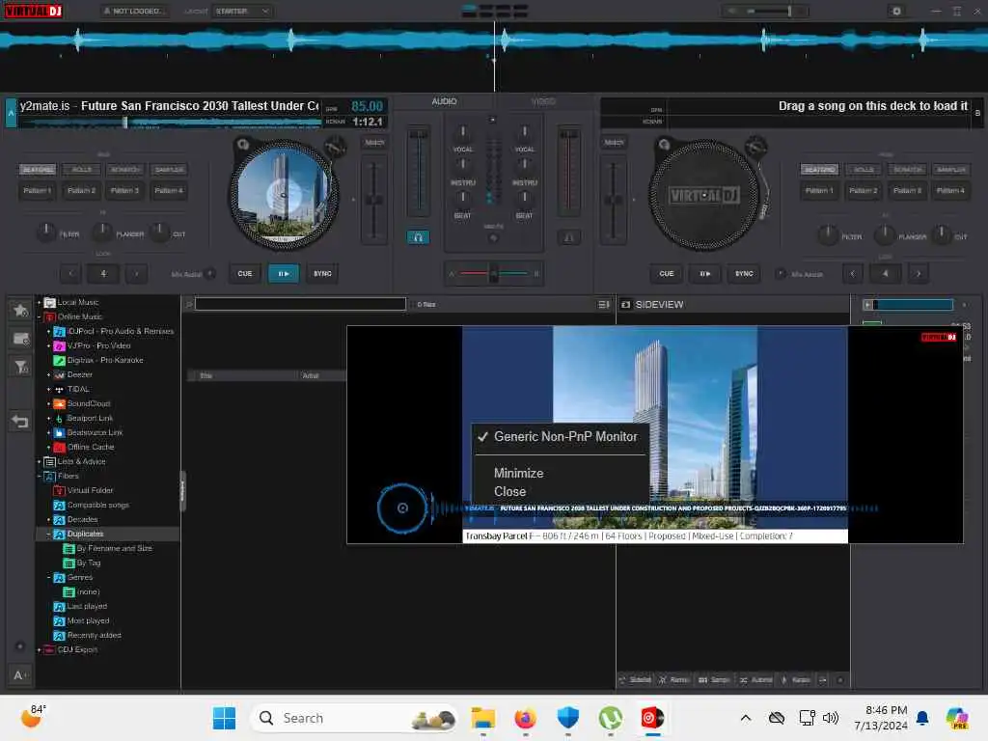Image resolution: width=988 pixels, height=741 pixels.
Task: Click deck A pitch fader
Action: [374, 201]
